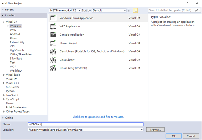Select the Test category
The height and width of the screenshot is (140, 202).
[x=13, y=62]
